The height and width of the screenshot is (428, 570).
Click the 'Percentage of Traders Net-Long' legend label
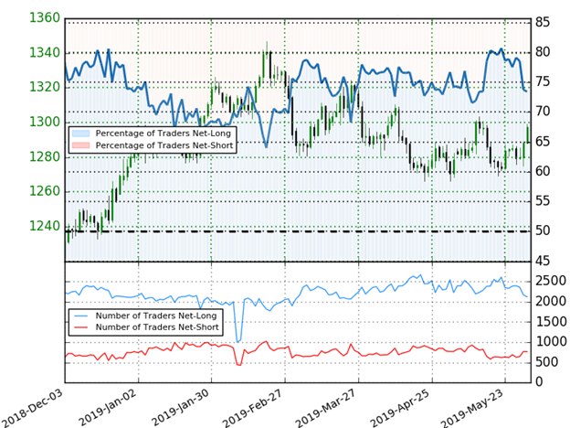[x=163, y=134]
